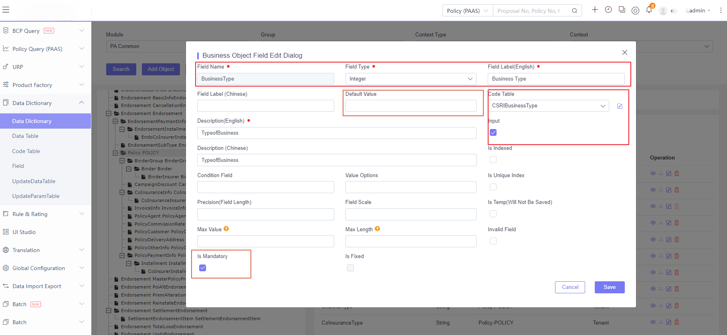Image resolution: width=727 pixels, height=335 pixels.
Task: Click the delete trash icon in the CoInsuranceType row
Action: [677, 322]
